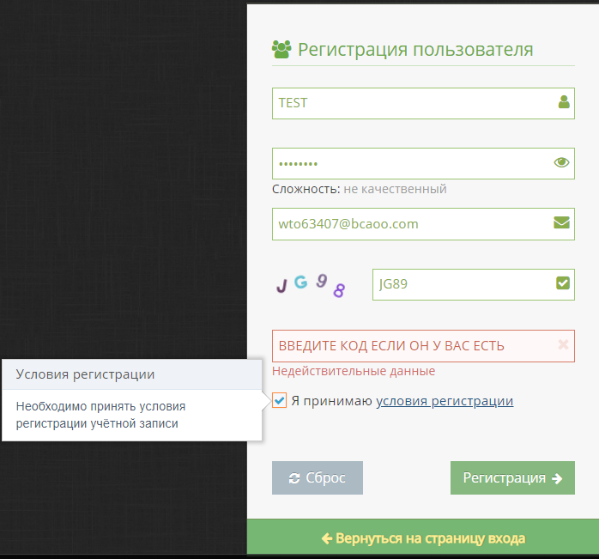
Task: Open the 'условия регистрации' link
Action: [445, 401]
